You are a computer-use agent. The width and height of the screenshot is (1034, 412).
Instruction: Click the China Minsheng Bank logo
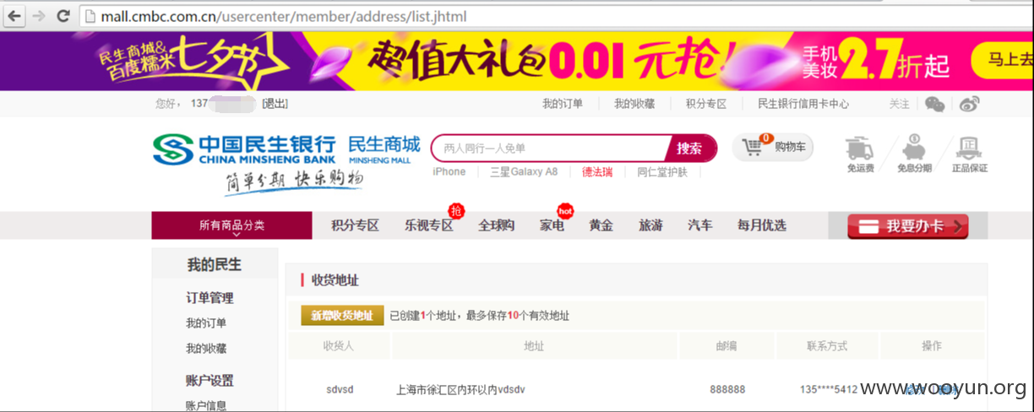point(244,149)
